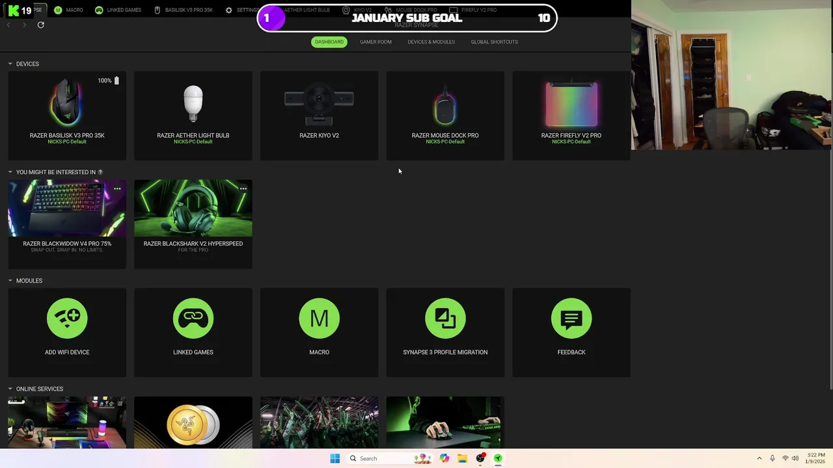Open BlackWidow V4 Pro 75% promo card

[x=67, y=224]
